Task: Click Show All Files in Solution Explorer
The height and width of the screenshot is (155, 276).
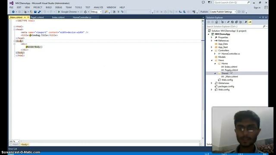Action: [x=241, y=22]
